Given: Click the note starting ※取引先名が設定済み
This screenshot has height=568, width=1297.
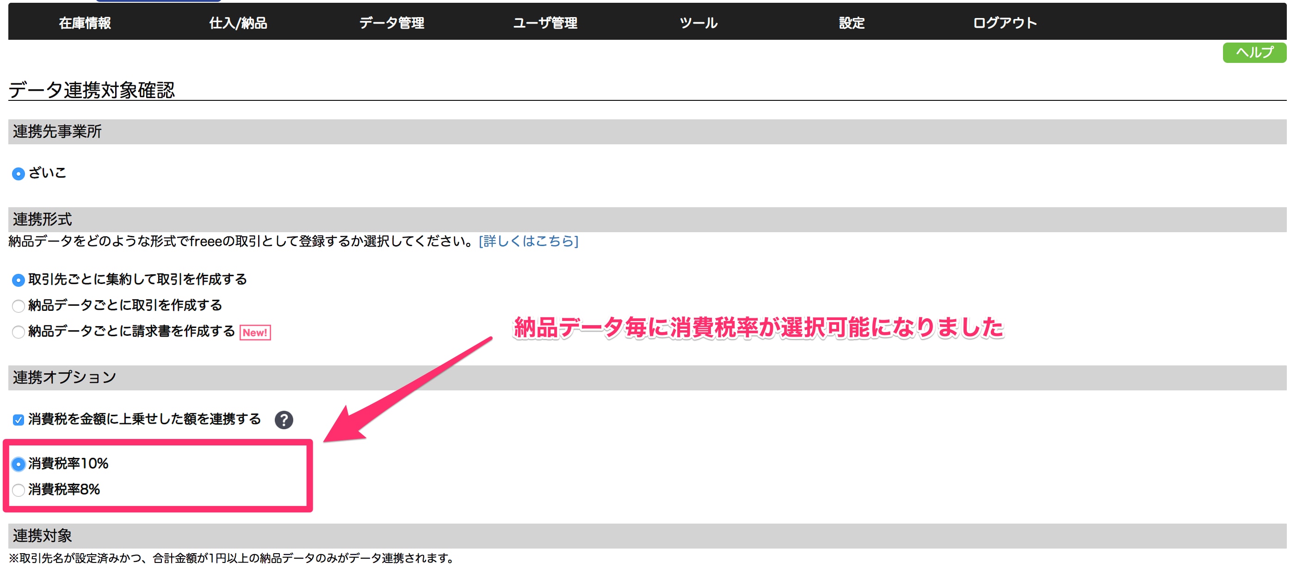Looking at the screenshot, I should pos(232,557).
